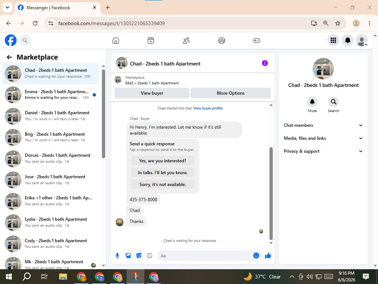View site information icon in address bar
The height and width of the screenshot is (284, 378).
click(51, 23)
